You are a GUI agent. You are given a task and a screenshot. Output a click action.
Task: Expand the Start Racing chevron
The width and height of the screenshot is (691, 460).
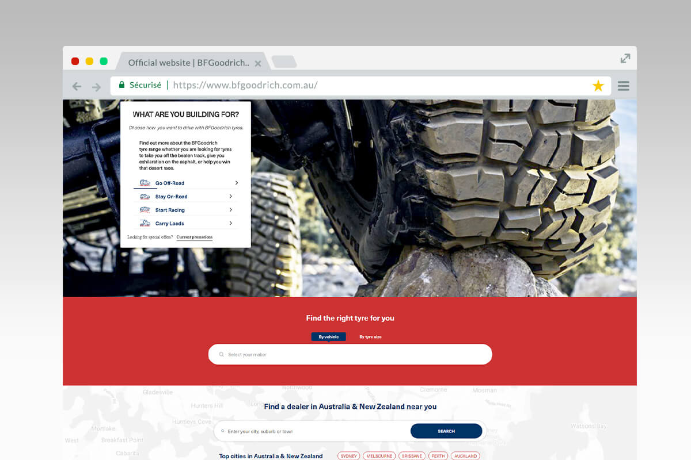(231, 210)
